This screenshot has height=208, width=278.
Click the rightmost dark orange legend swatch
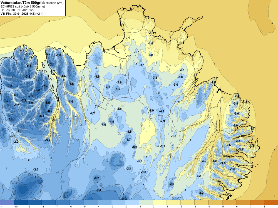[x=271, y=202]
